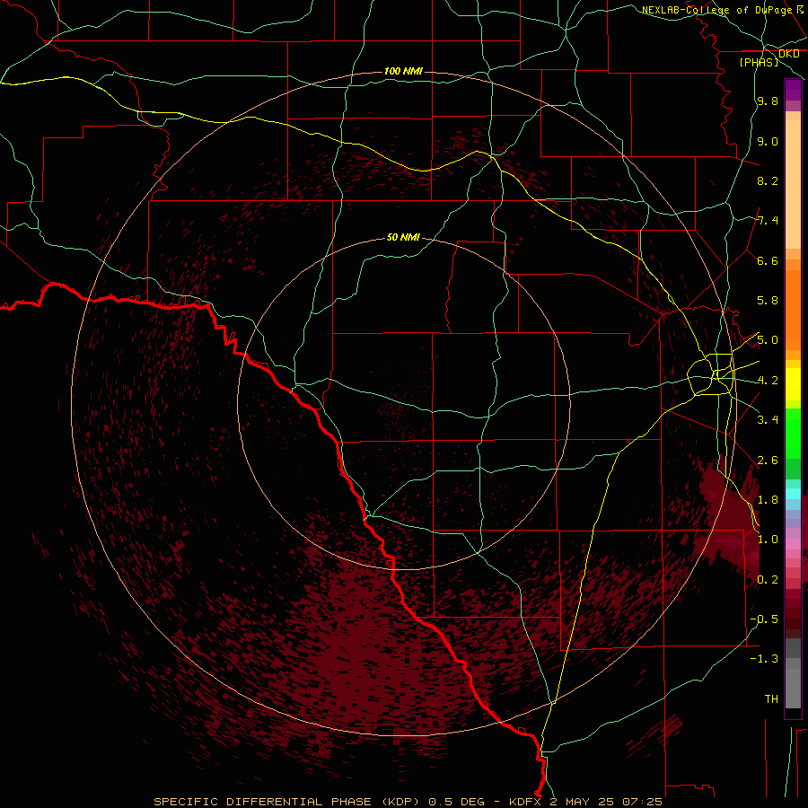Screen dimensions: 808x808
Task: Click the 5.8 value on the color scale
Action: (768, 301)
